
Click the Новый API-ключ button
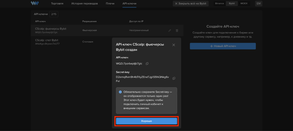(x=223, y=46)
